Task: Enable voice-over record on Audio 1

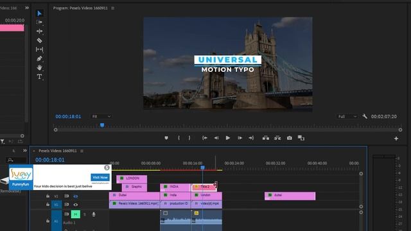Action: (x=94, y=214)
